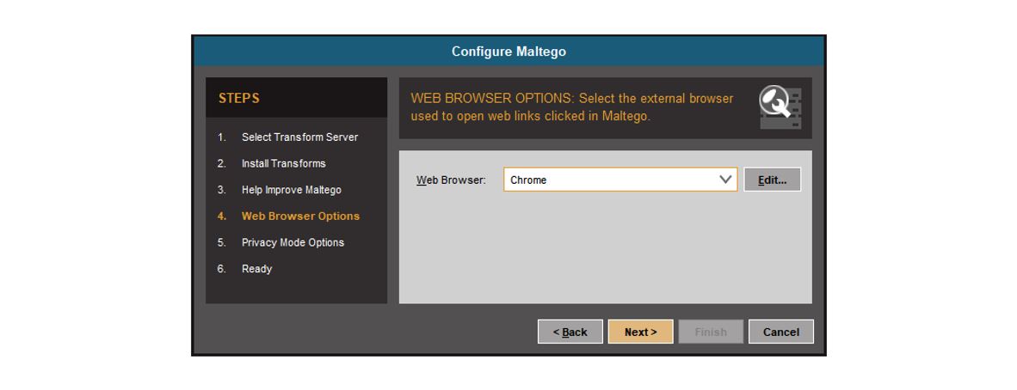Click the Chrome value in browser field
This screenshot has width=1017, height=390.
click(528, 180)
